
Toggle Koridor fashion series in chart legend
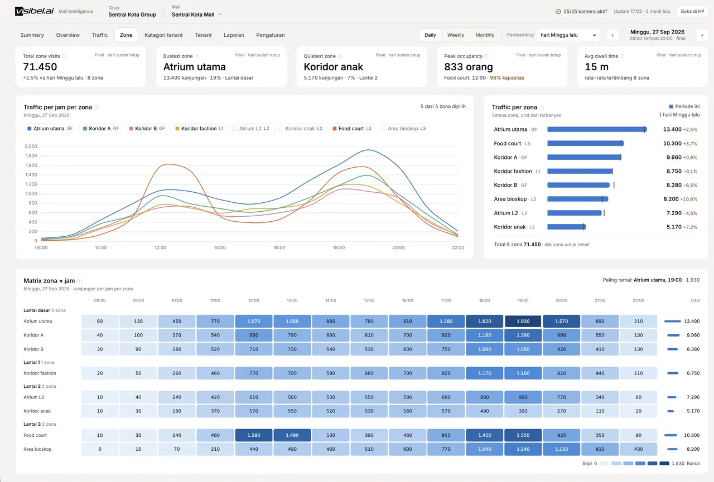point(199,129)
